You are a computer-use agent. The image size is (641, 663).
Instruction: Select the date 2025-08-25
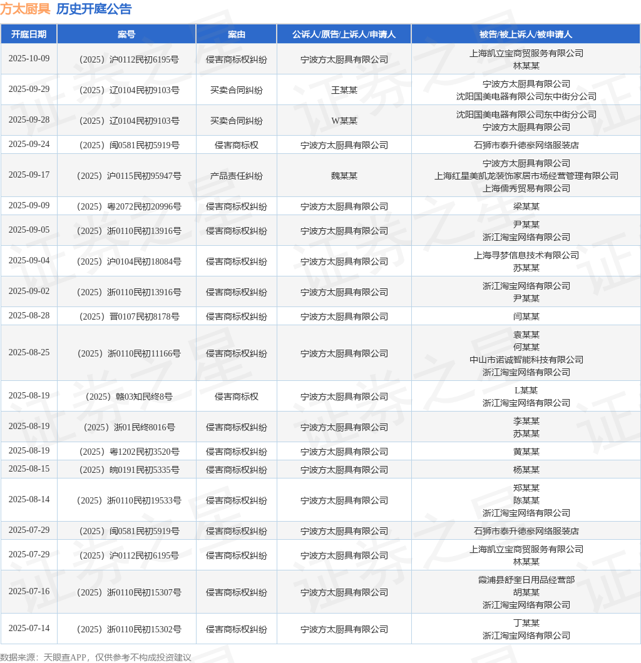(29, 353)
